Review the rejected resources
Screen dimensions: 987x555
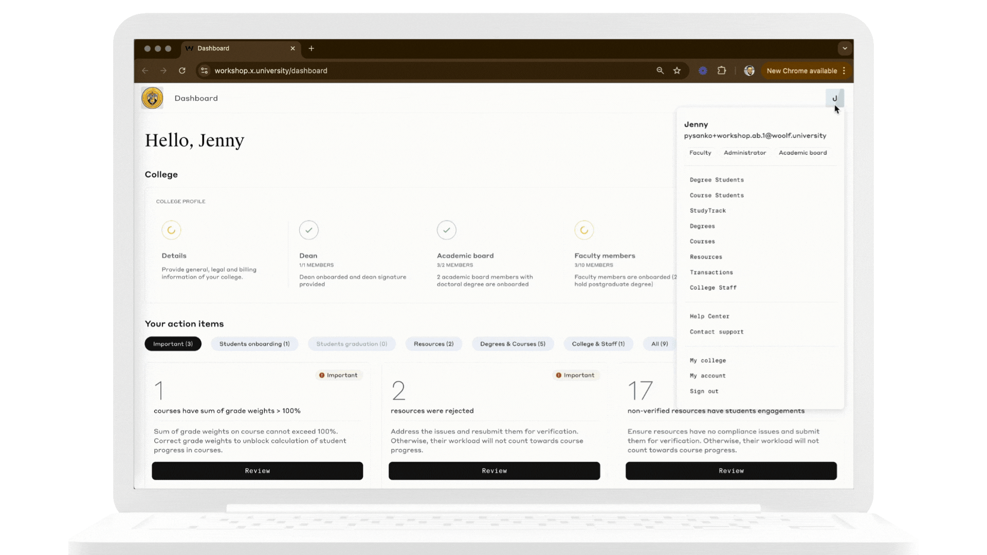click(494, 471)
